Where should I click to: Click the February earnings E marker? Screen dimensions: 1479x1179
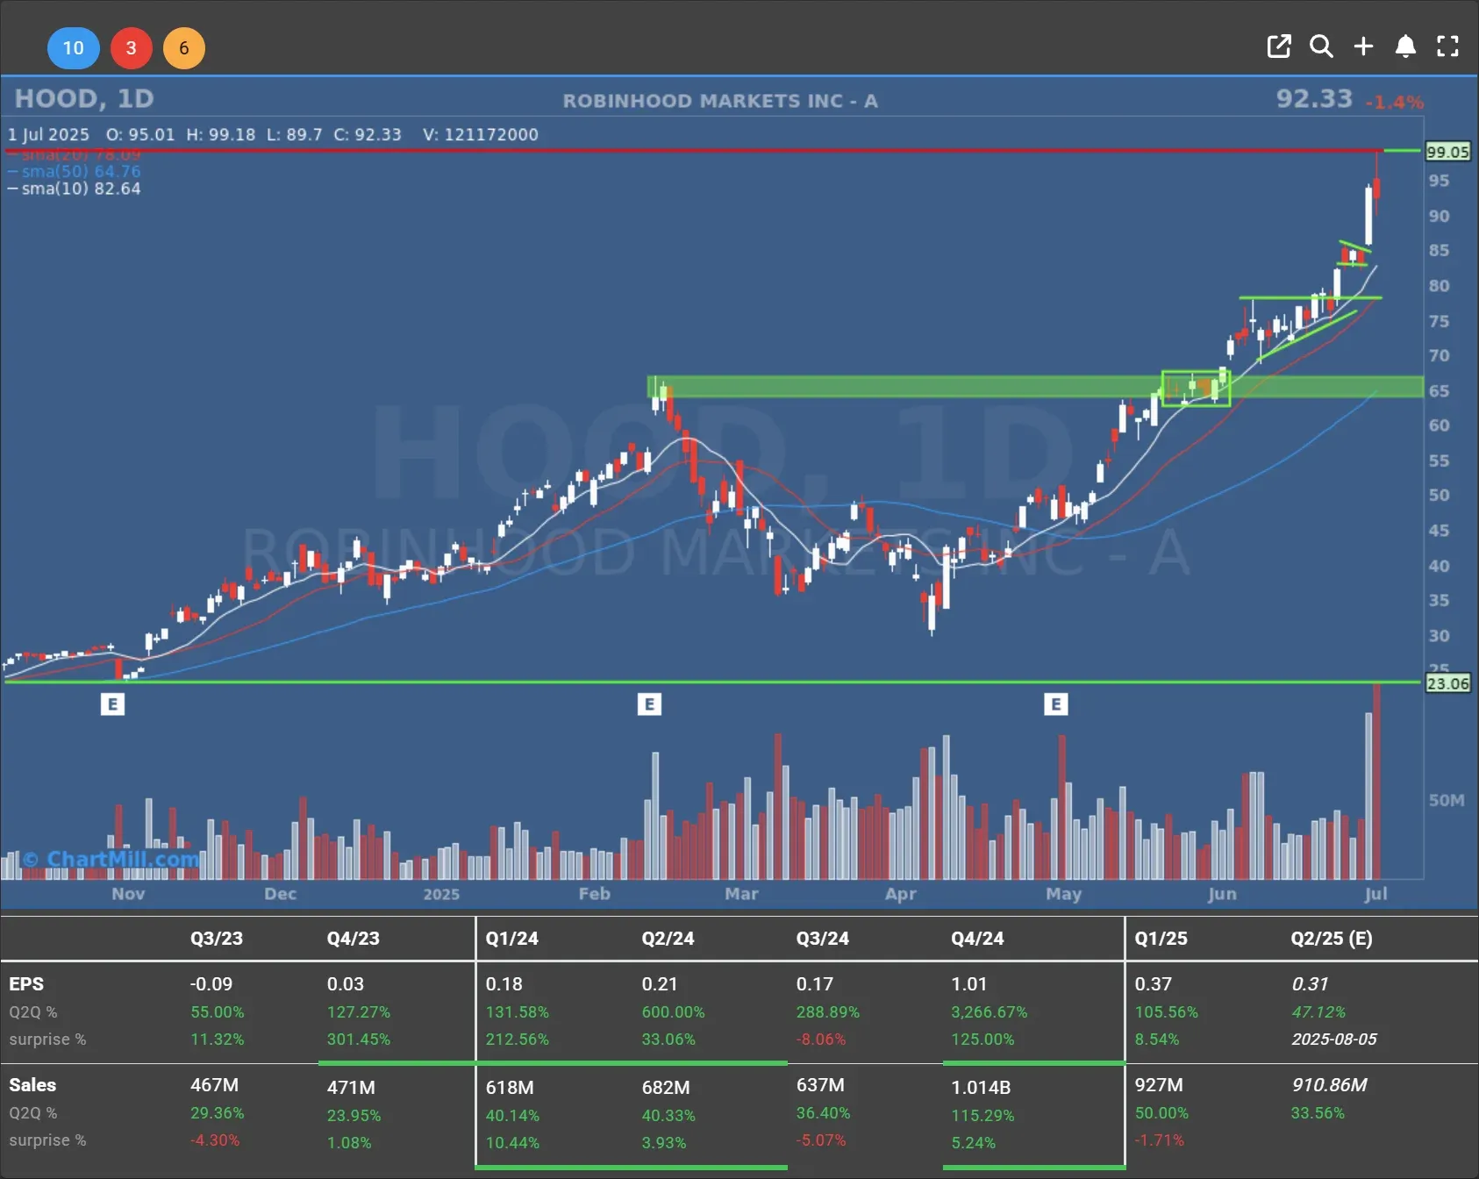(649, 704)
